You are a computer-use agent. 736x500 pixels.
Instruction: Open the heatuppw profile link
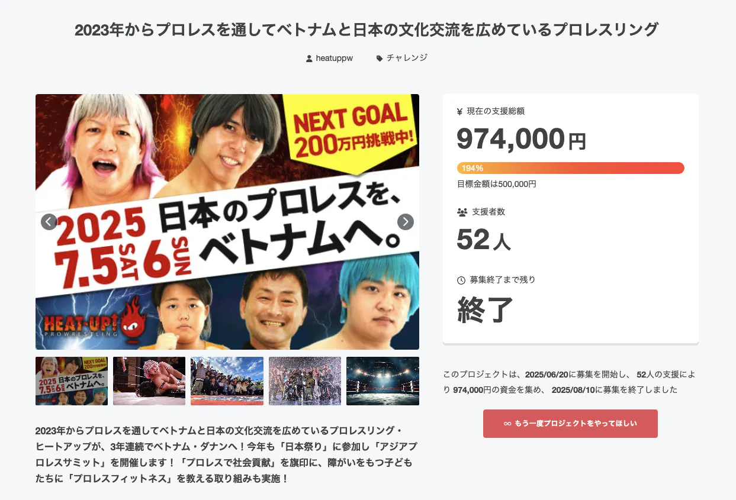[334, 59]
